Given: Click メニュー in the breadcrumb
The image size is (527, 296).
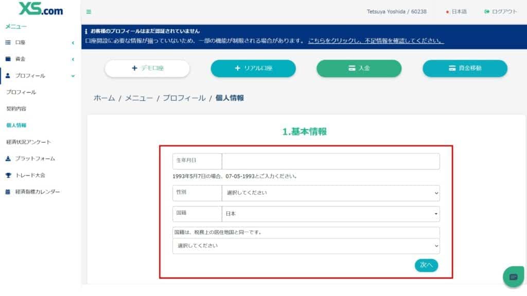Looking at the screenshot, I should [139, 98].
